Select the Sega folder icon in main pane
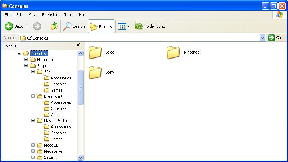Image resolution: width=288 pixels, height=162 pixels. (x=95, y=52)
